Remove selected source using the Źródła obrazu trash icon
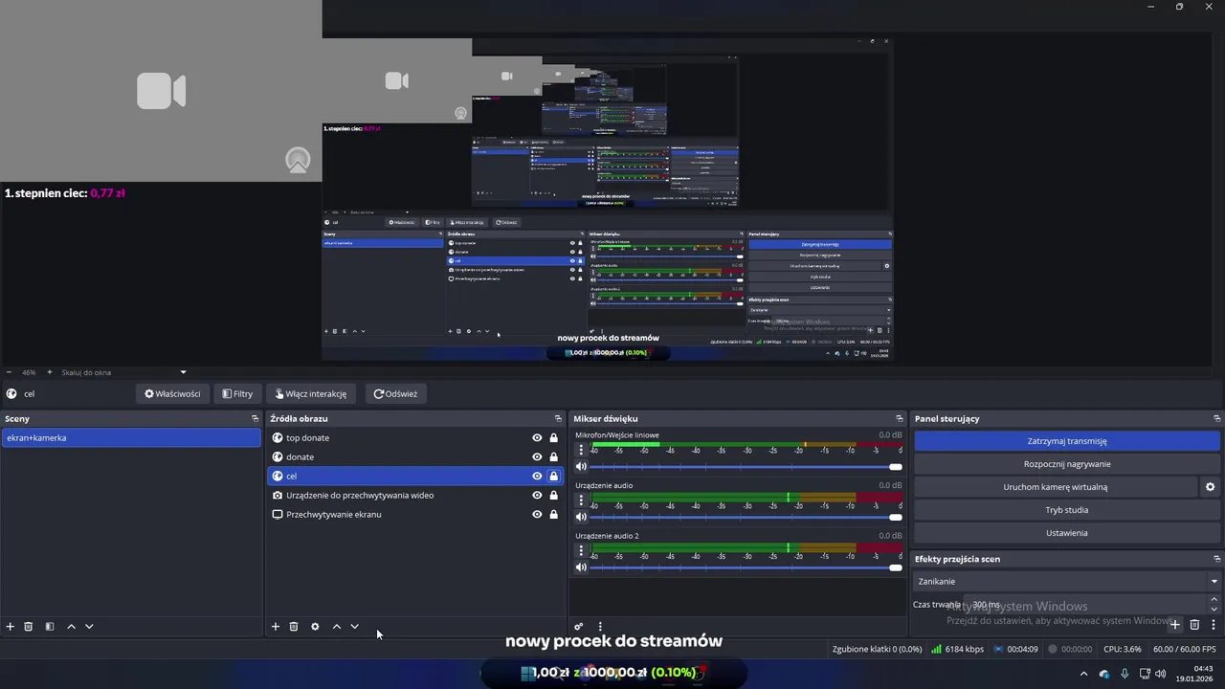The width and height of the screenshot is (1225, 689). click(x=294, y=627)
